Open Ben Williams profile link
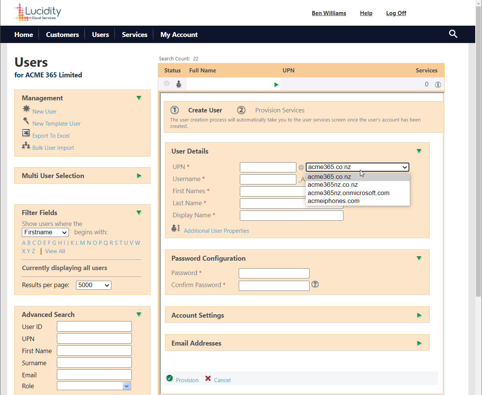 329,13
